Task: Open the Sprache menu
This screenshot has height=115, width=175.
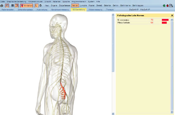Action: (66, 2)
